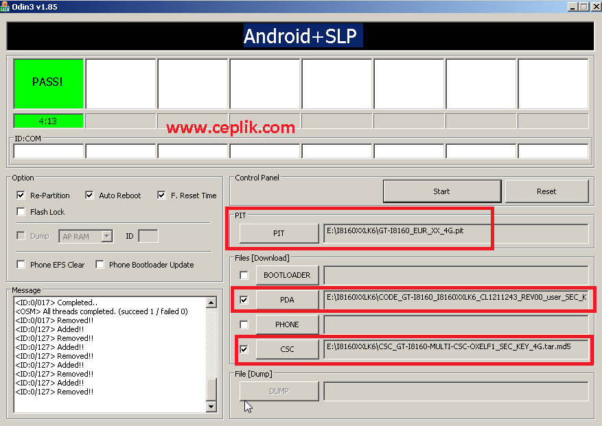Image resolution: width=602 pixels, height=426 pixels.
Task: Tick the BOOTLOADER file checkbox
Action: [x=244, y=275]
